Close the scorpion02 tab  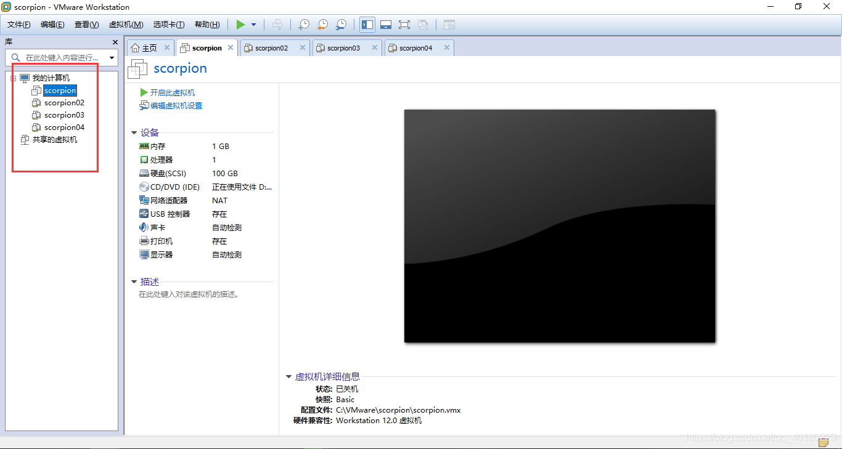[303, 47]
